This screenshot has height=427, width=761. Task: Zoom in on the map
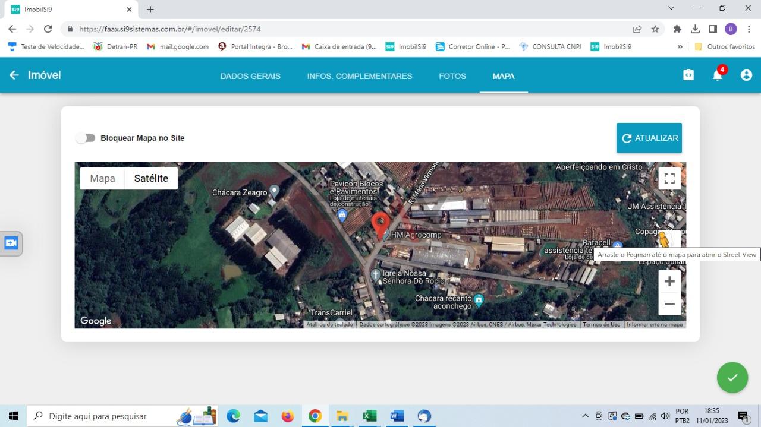tap(669, 281)
